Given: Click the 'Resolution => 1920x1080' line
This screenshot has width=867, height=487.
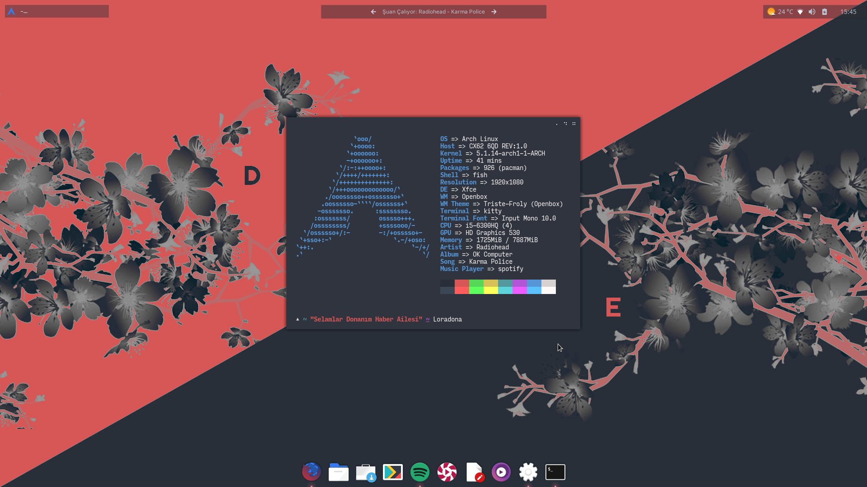Looking at the screenshot, I should point(482,182).
